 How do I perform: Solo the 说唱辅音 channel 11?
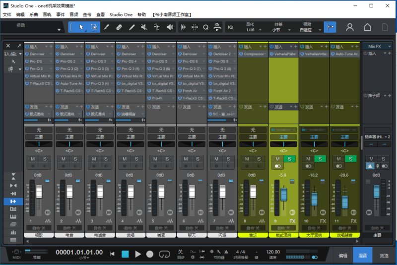[x=351, y=159]
